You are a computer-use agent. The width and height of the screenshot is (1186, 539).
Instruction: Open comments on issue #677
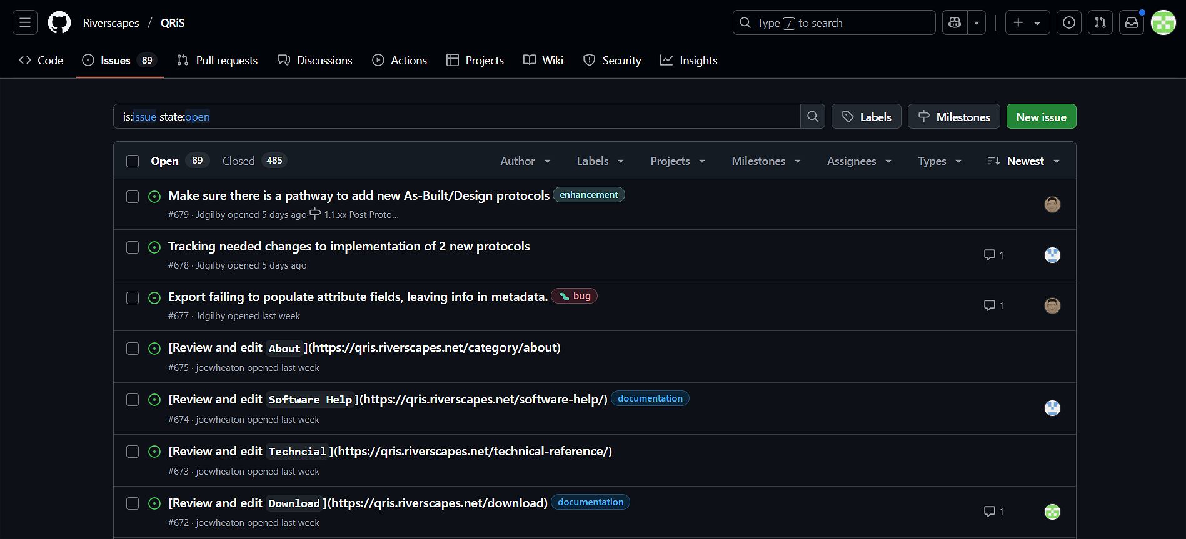[x=994, y=305]
